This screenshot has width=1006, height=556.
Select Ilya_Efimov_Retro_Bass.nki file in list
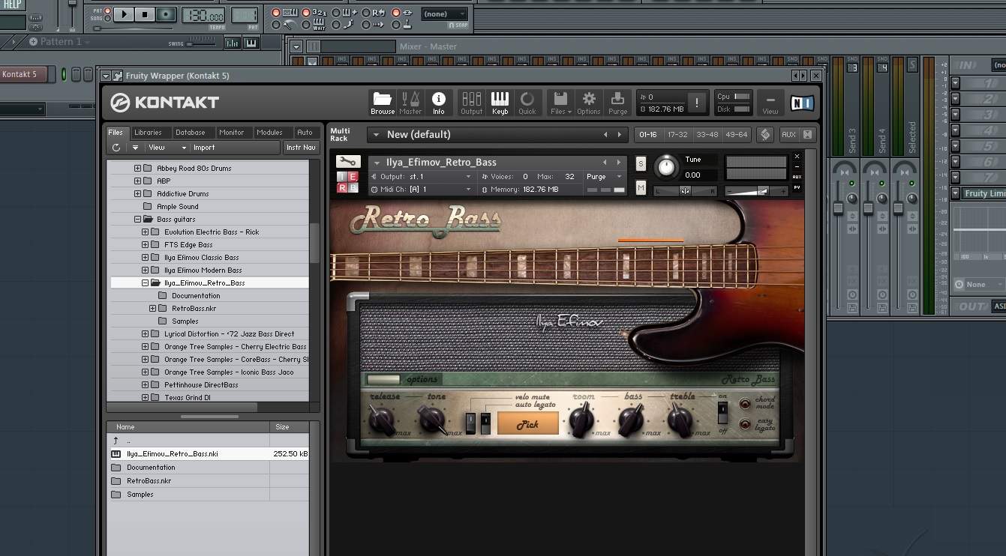[x=173, y=454]
